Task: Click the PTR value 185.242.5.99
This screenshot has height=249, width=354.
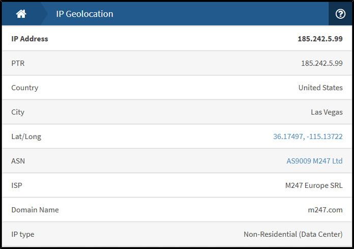Action: [x=322, y=63]
